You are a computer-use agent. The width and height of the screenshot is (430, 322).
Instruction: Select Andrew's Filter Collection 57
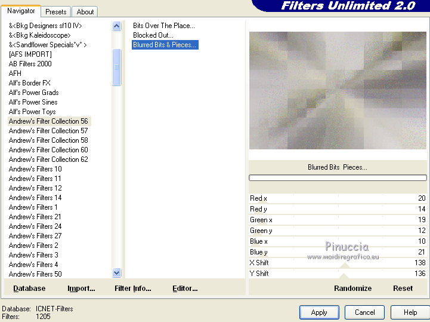click(48, 131)
